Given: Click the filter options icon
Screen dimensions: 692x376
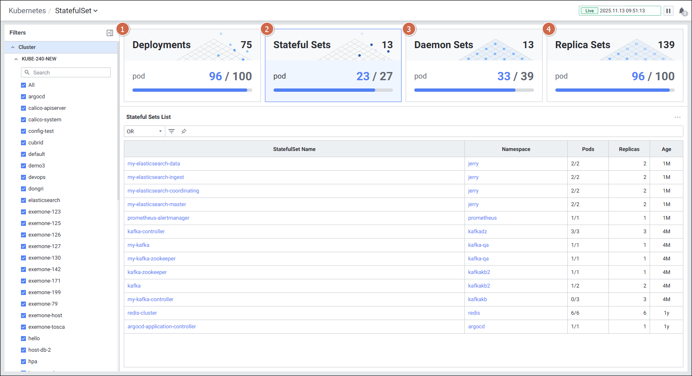Looking at the screenshot, I should [x=172, y=131].
